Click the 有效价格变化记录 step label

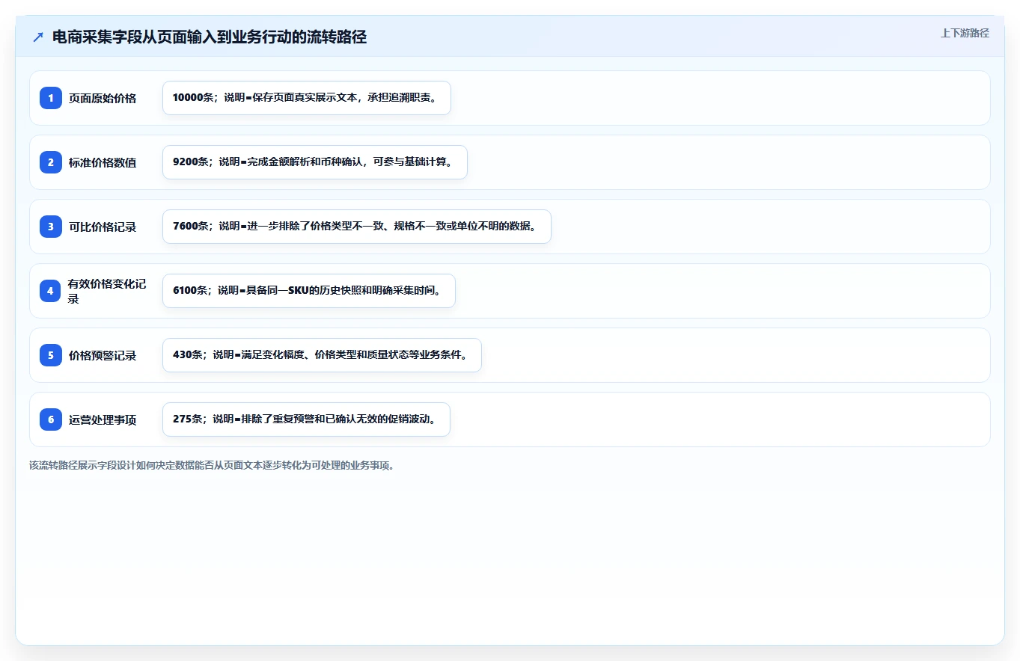point(107,291)
